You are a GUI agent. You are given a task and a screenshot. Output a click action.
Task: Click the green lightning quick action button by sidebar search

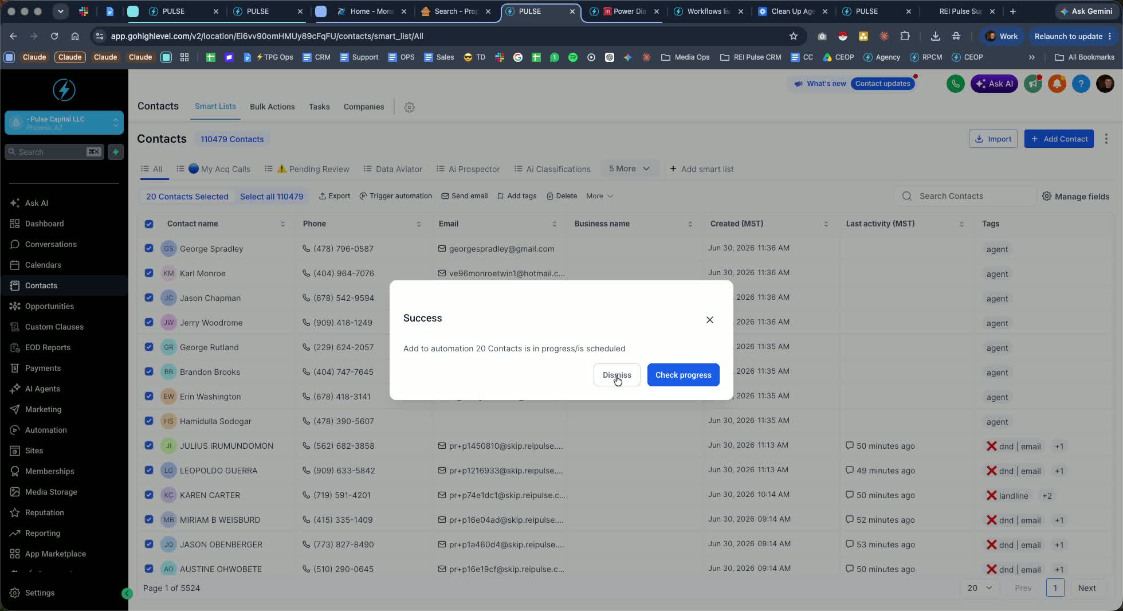(x=116, y=152)
